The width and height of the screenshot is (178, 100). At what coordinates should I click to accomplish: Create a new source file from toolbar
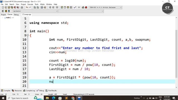tap(3, 7)
